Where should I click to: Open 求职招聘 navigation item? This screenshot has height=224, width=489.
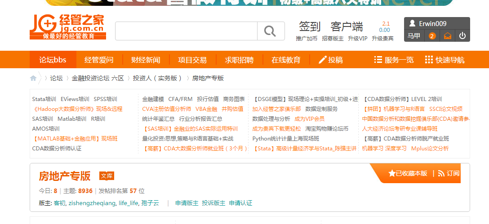tap(239, 60)
